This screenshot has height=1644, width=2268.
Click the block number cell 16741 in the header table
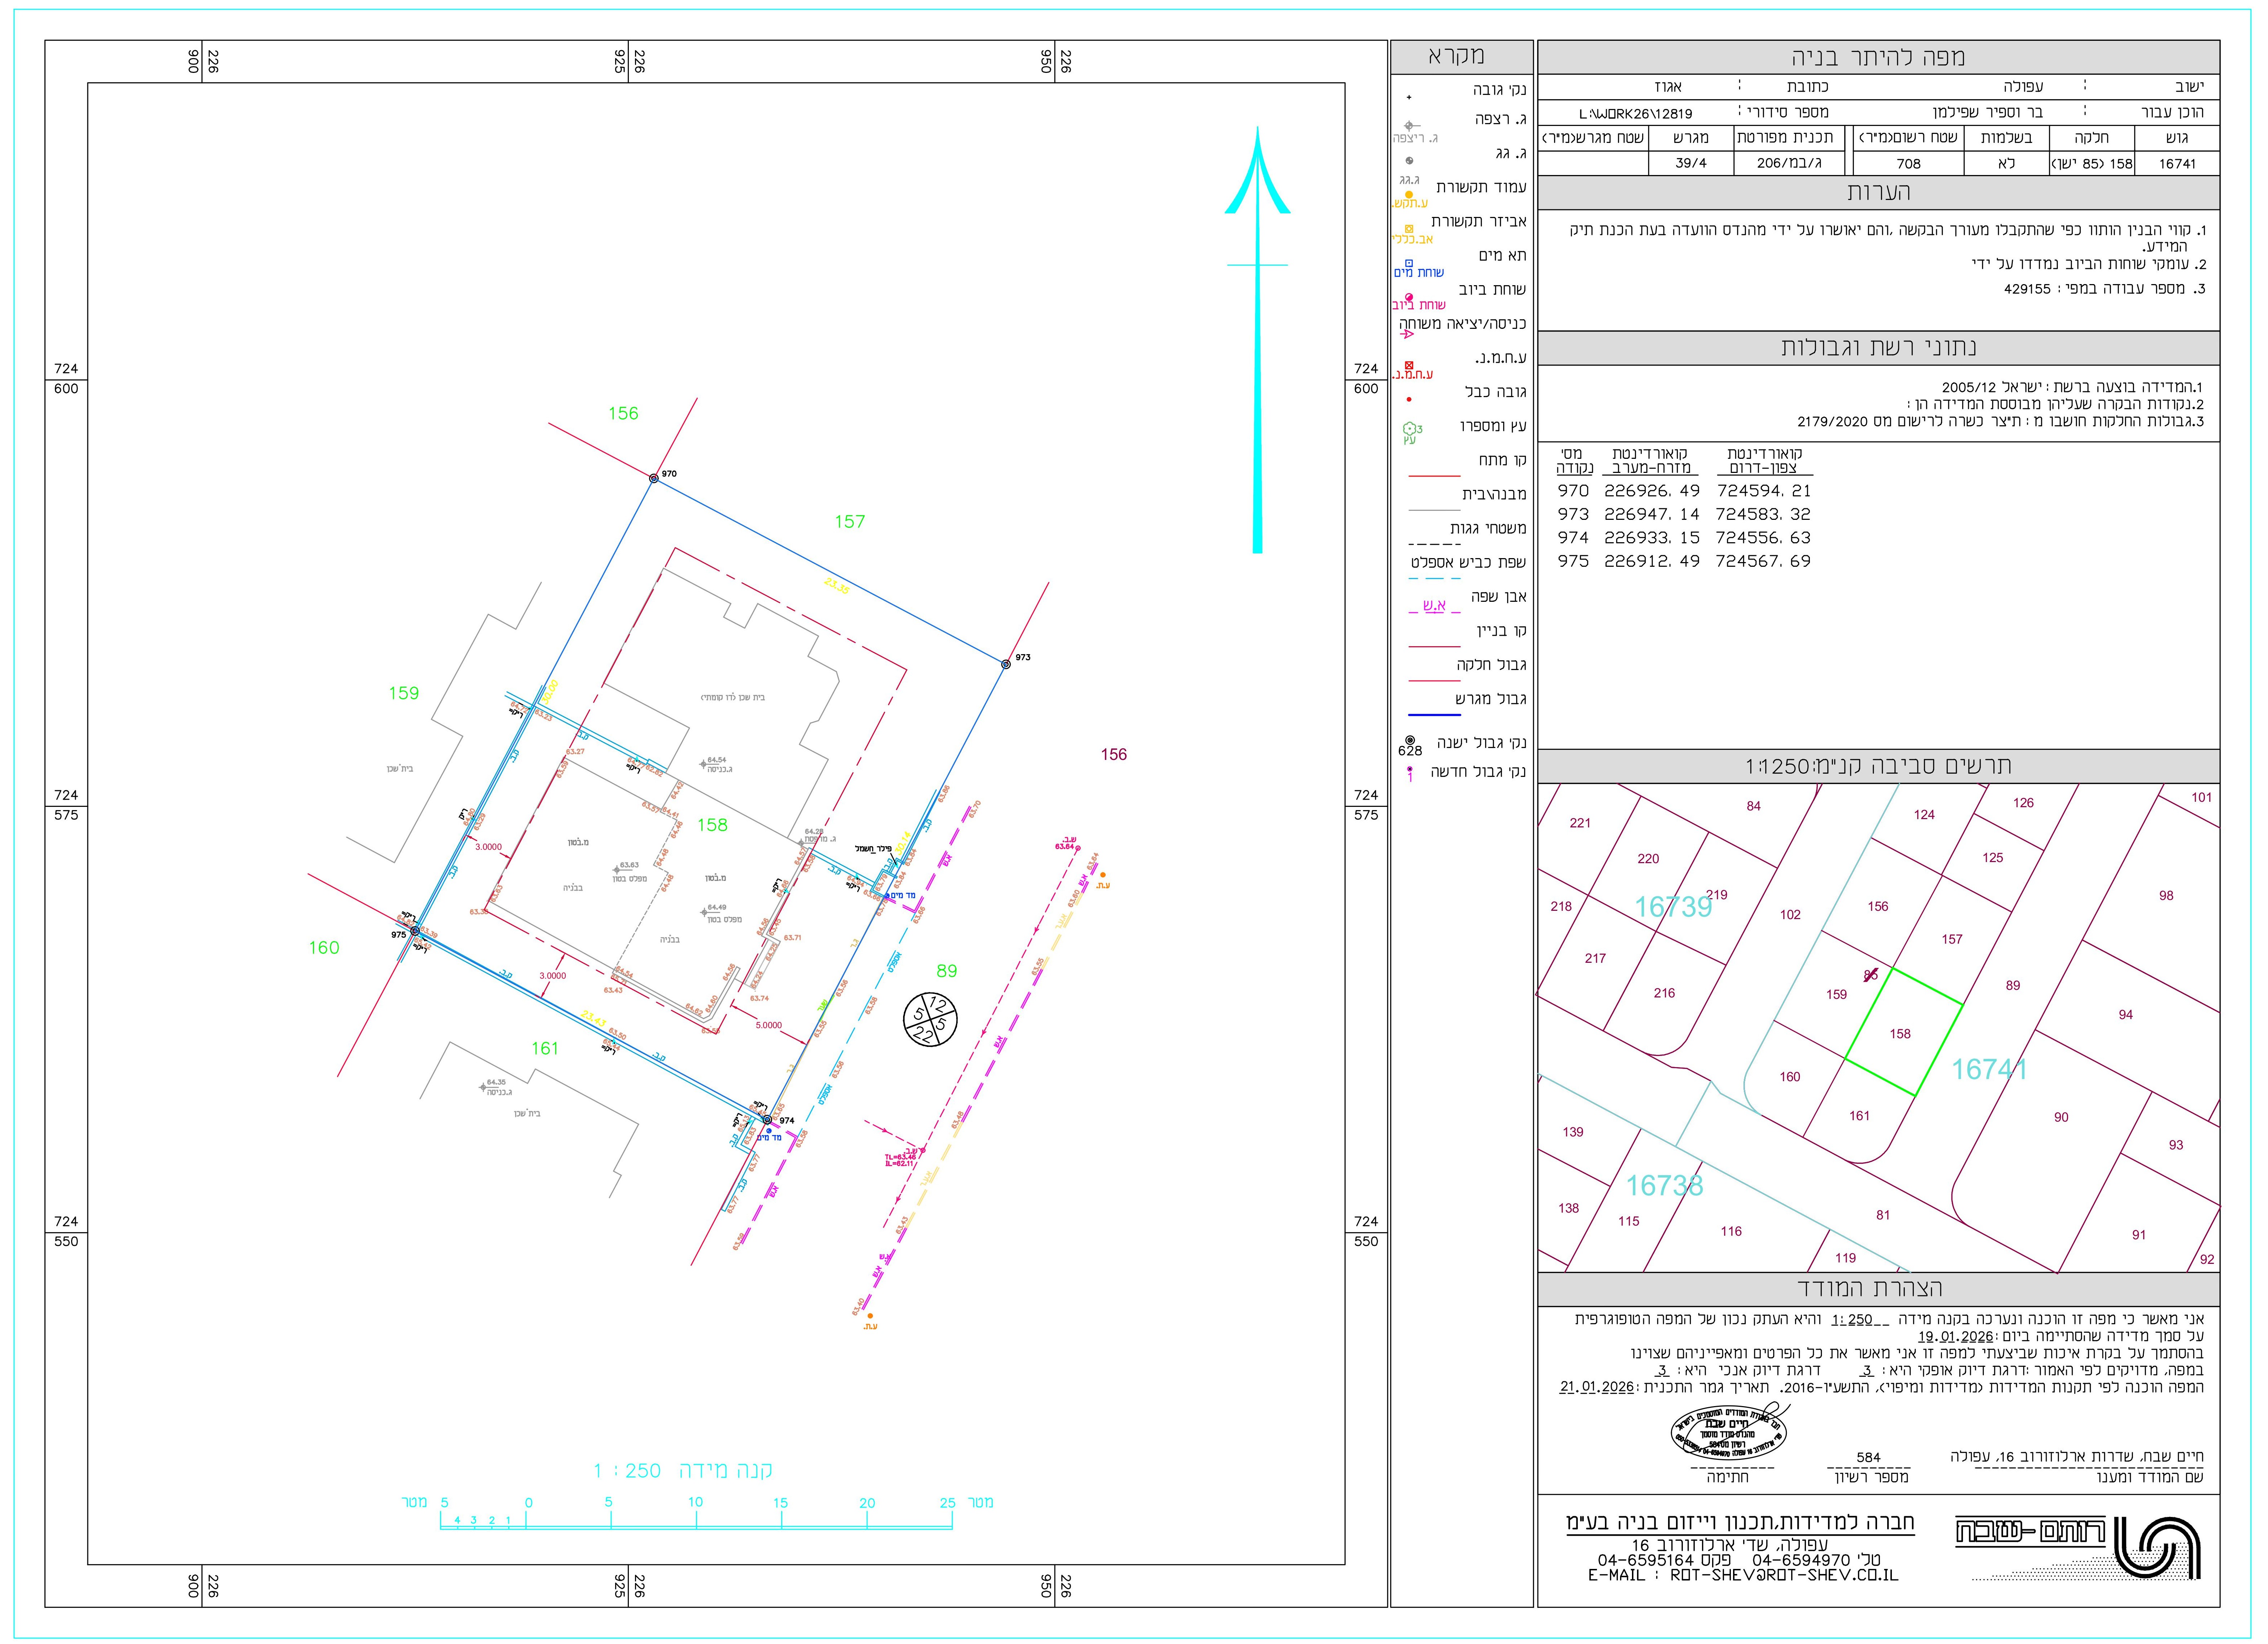click(2177, 164)
